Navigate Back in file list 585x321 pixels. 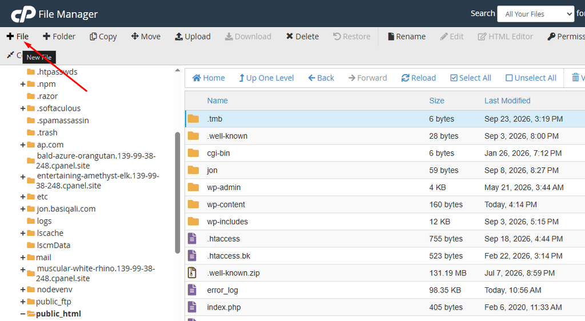[x=321, y=78]
